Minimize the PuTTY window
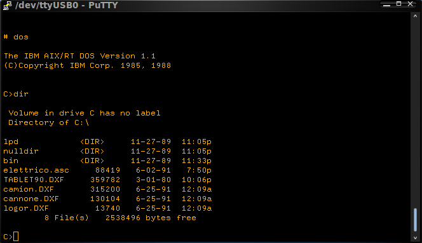 [x=387, y=4]
